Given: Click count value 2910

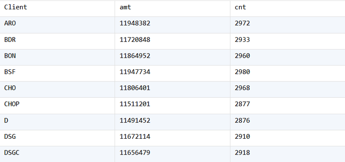Looking at the screenshot, I should click(x=242, y=137).
